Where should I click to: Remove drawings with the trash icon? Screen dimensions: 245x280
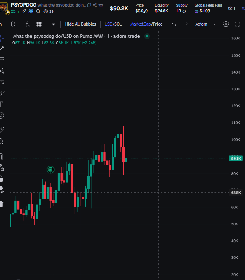coord(2,204)
